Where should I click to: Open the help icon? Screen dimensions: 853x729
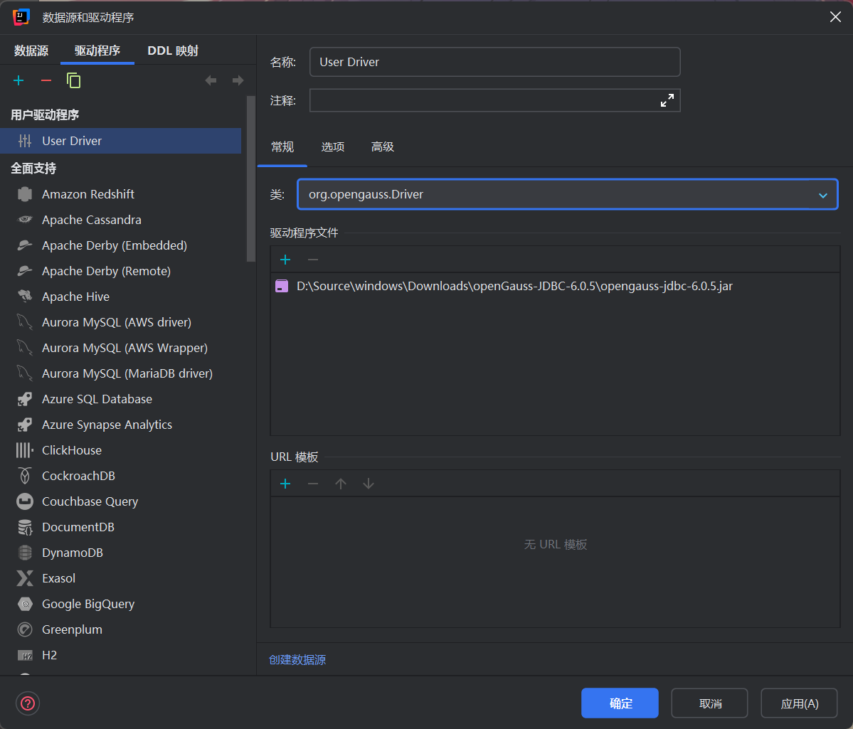[x=28, y=703]
